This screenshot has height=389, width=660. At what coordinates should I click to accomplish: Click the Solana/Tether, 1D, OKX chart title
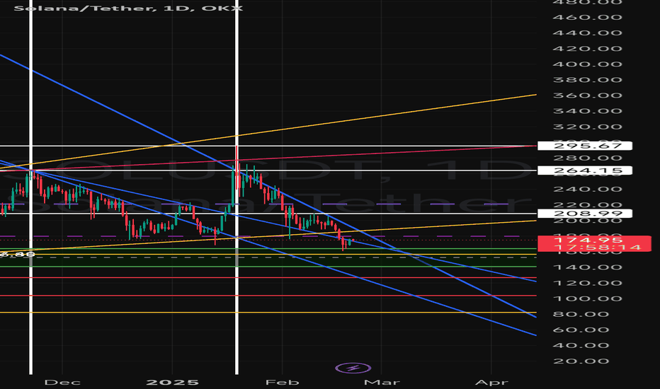pos(128,8)
